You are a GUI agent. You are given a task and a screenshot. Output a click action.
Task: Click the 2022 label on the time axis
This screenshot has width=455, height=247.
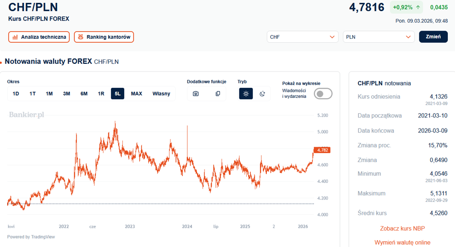tap(64, 226)
